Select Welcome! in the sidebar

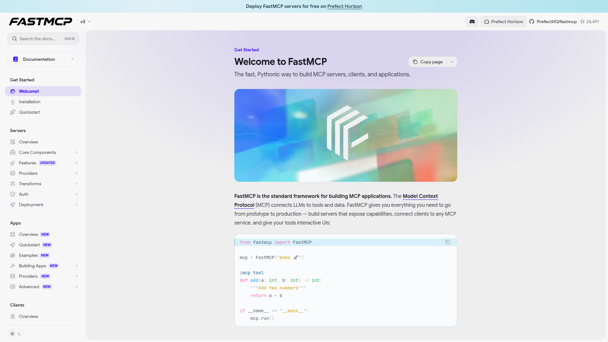[29, 91]
